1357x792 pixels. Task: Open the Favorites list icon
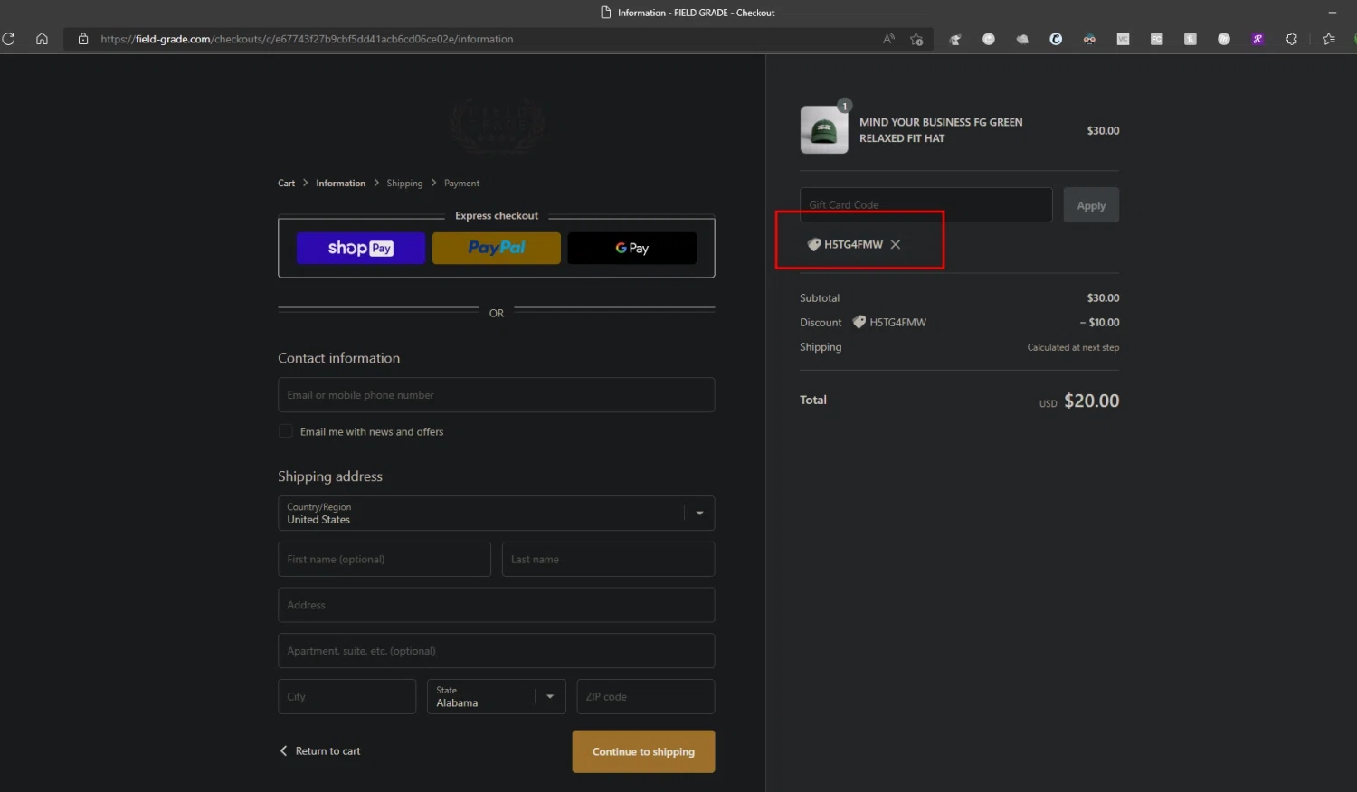1328,39
